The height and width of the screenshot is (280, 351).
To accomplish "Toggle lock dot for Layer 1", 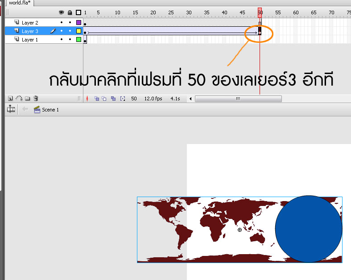I will (x=70, y=39).
